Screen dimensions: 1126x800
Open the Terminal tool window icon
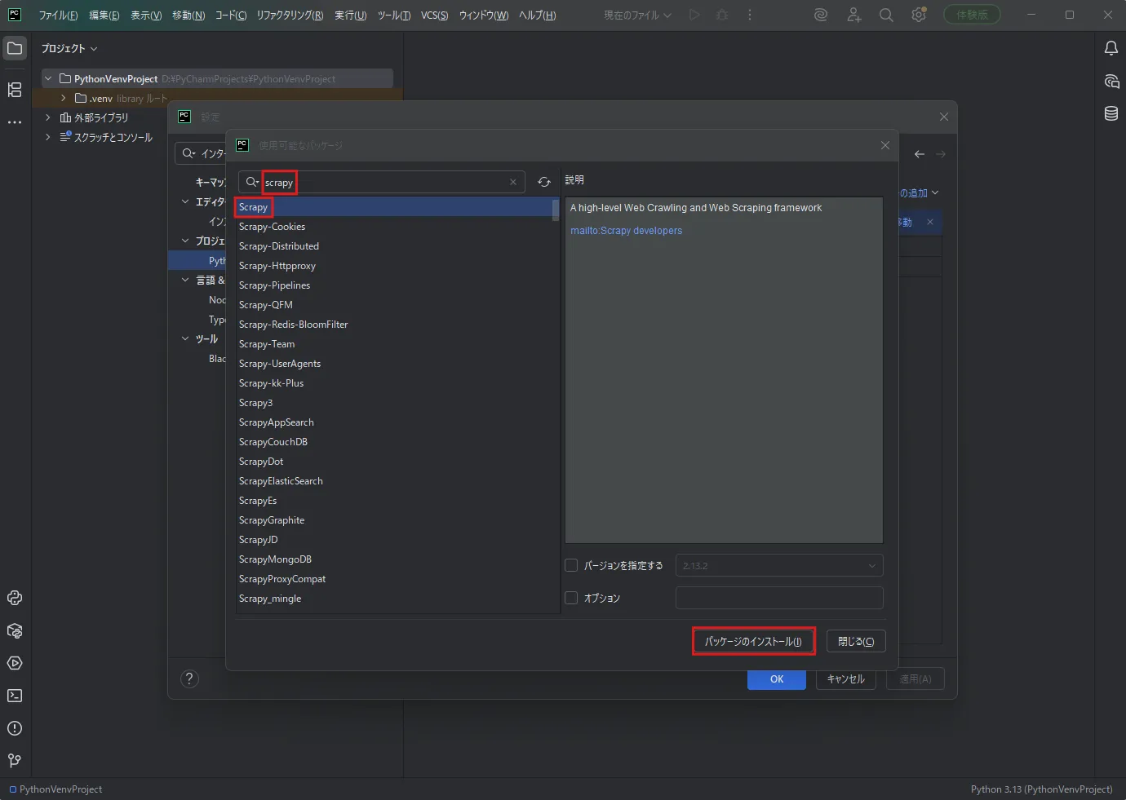(x=15, y=696)
